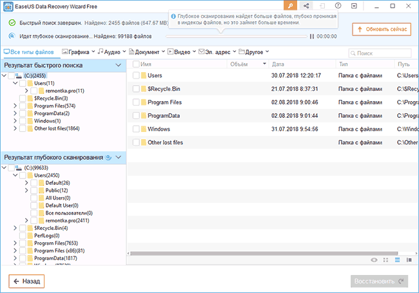Image resolution: width=419 pixels, height=293 pixels.
Task: Select the Все типы файлов tab
Action: (x=28, y=52)
